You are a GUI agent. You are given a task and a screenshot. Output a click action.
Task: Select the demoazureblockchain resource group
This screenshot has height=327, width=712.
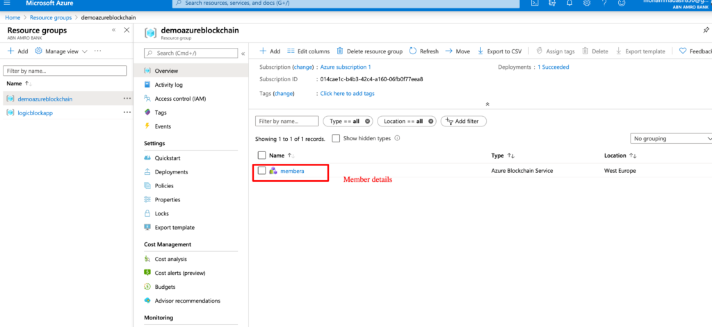45,99
